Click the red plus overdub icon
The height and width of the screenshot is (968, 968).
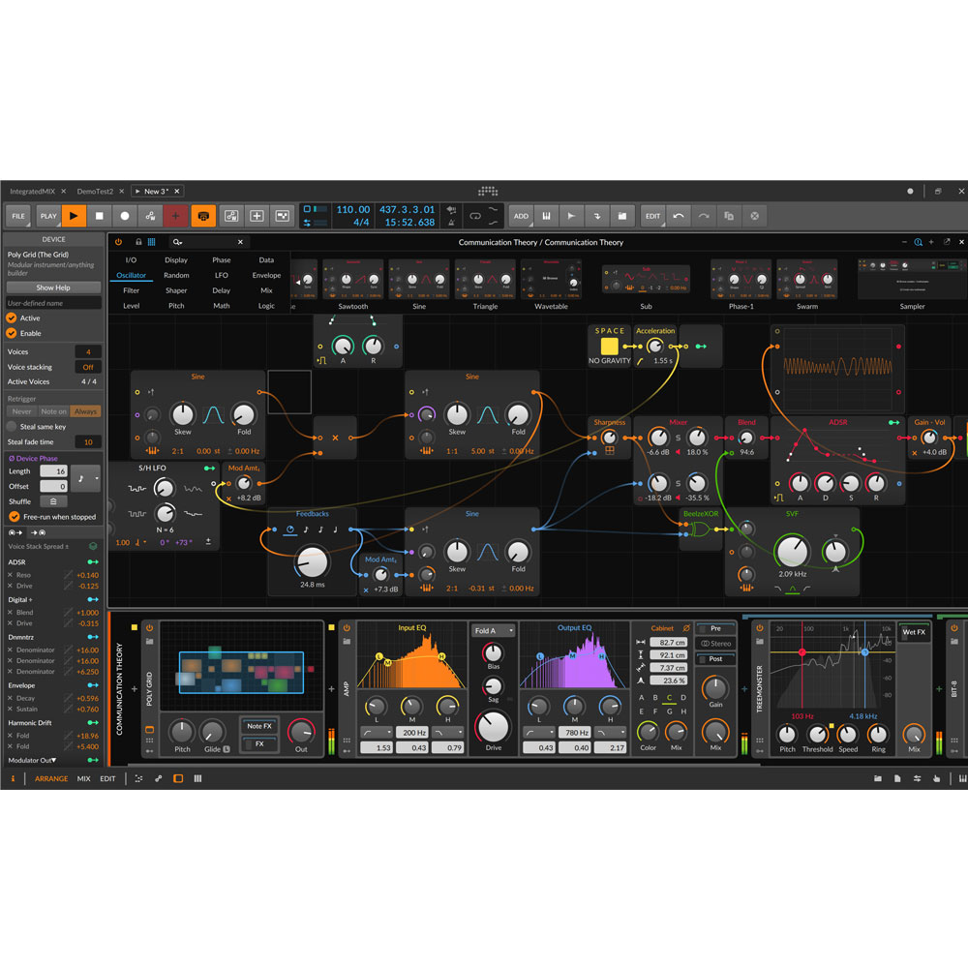pos(176,216)
